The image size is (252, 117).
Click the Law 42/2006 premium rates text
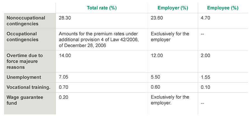(x=99, y=40)
